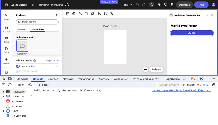Toggle the live expression eye icon
The height and width of the screenshot is (125, 218).
point(30,85)
